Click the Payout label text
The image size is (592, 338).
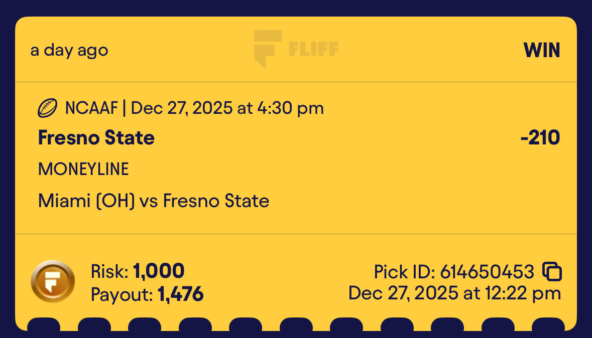click(122, 294)
